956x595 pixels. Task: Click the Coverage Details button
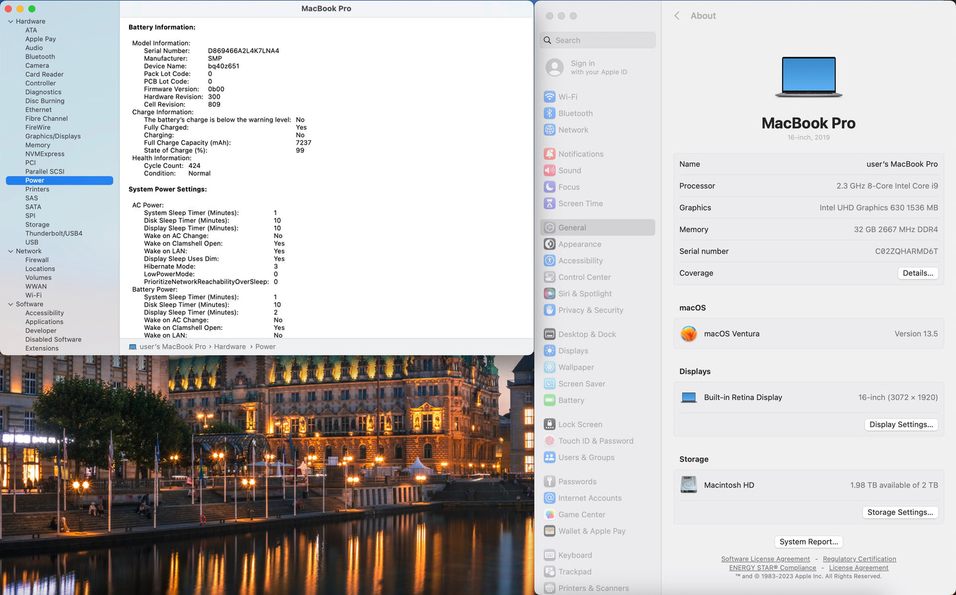(x=918, y=273)
